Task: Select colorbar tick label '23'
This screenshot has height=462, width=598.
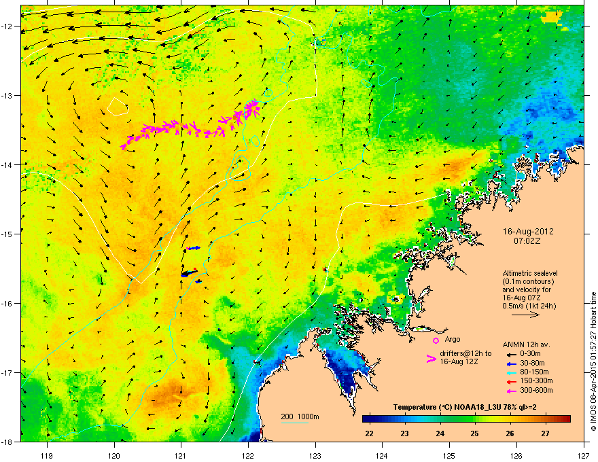Action: pos(404,433)
